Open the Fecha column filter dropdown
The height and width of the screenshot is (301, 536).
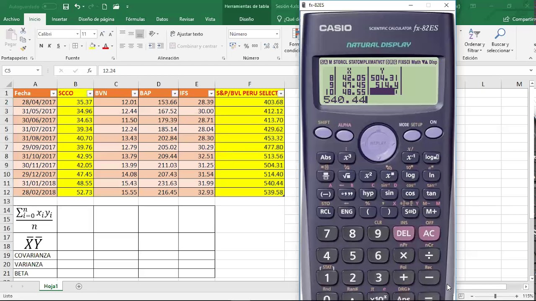(53, 93)
